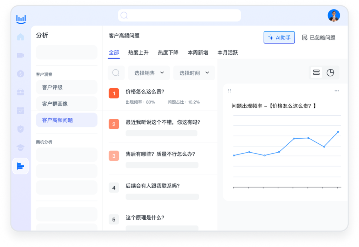Select the 本周新增 tab
This screenshot has height=247, width=359.
click(x=198, y=53)
